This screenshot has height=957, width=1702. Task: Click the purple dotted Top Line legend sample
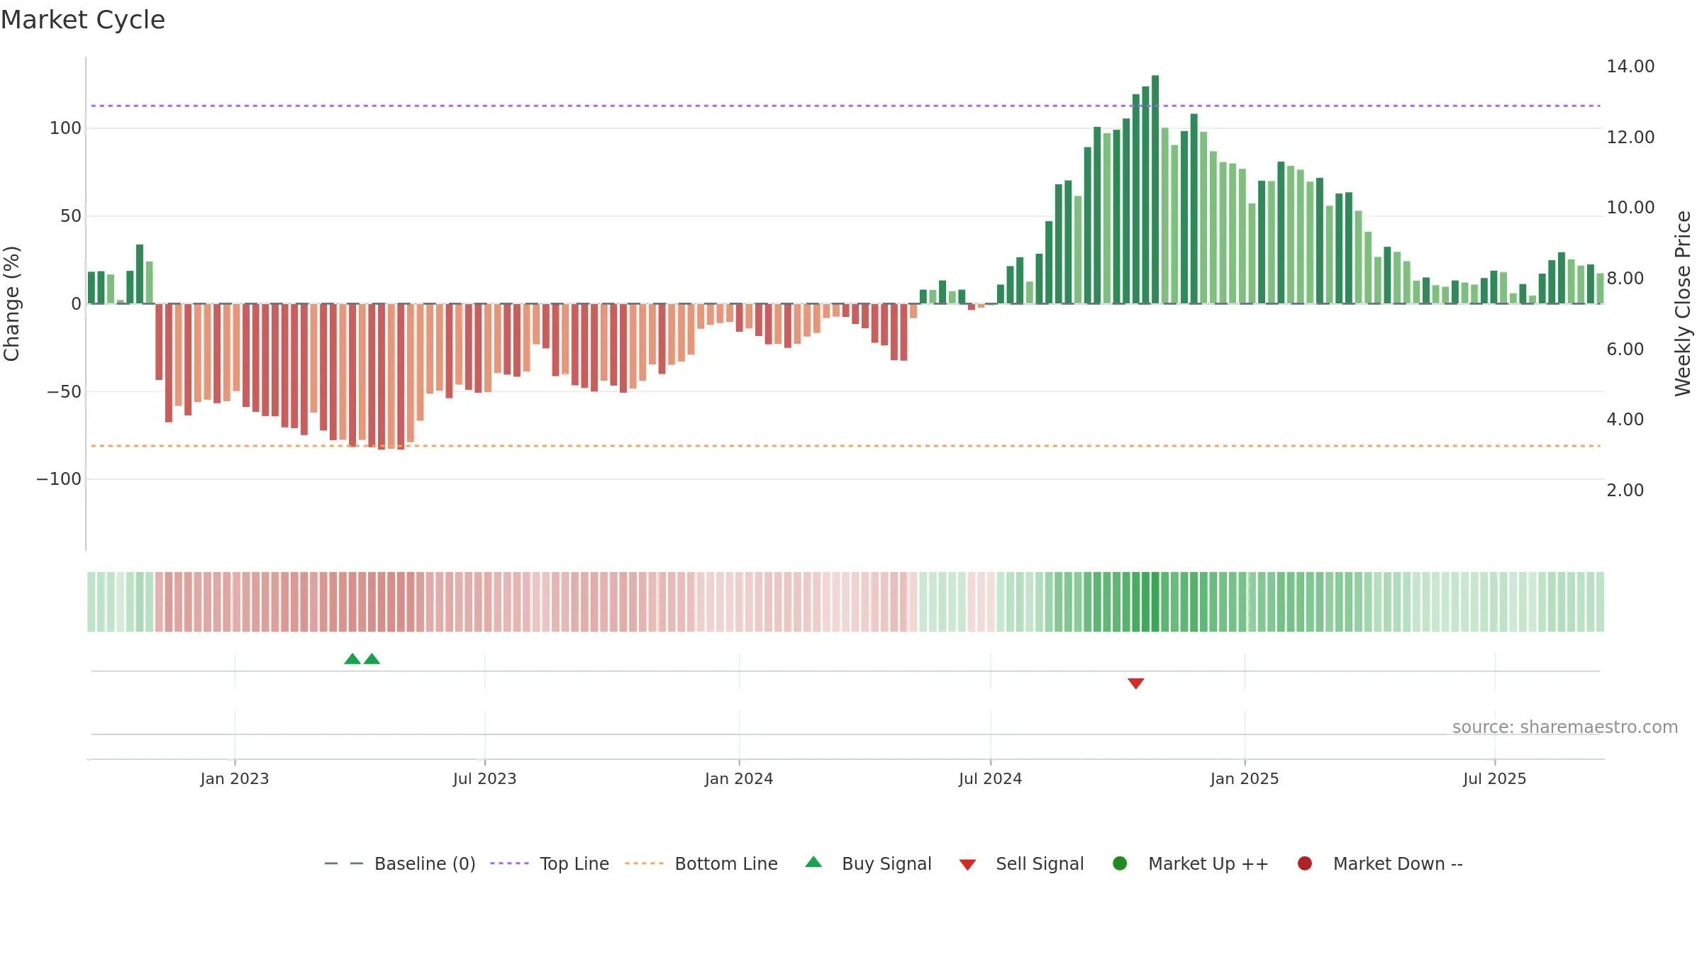tap(509, 863)
